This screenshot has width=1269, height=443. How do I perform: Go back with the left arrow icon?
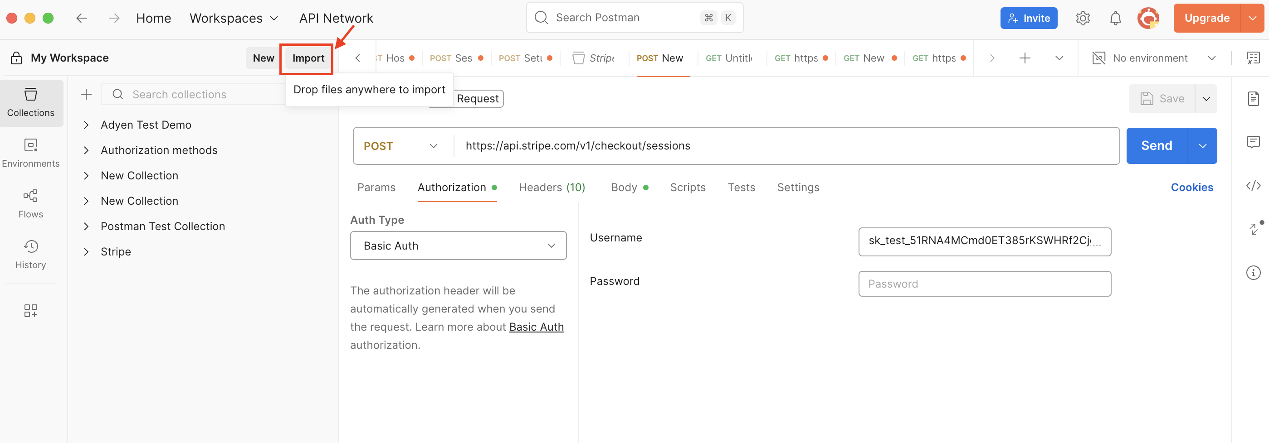point(82,18)
